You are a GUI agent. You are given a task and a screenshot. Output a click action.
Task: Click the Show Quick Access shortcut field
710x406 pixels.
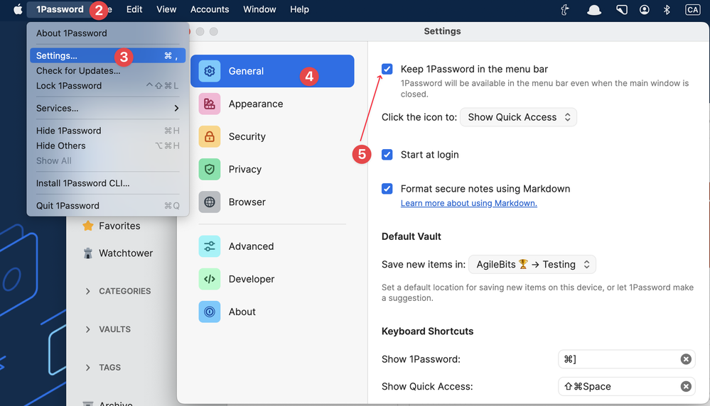pyautogui.click(x=617, y=387)
